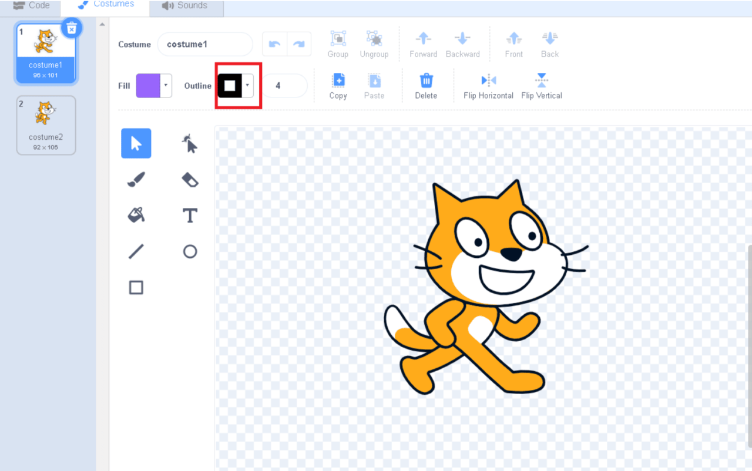Select the Brush tool
The image size is (752, 471).
(x=136, y=179)
